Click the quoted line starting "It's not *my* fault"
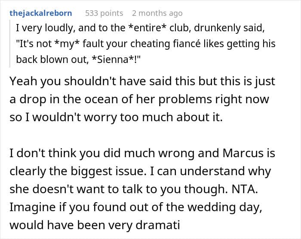 [x=146, y=44]
